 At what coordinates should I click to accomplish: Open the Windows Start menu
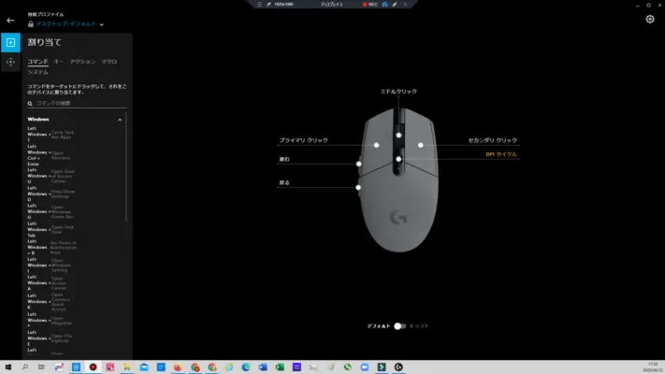tap(8, 367)
